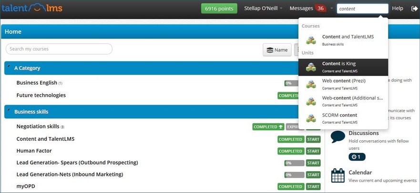The width and height of the screenshot is (420, 193).
Task: Start the Human Factor course
Action: click(313, 151)
